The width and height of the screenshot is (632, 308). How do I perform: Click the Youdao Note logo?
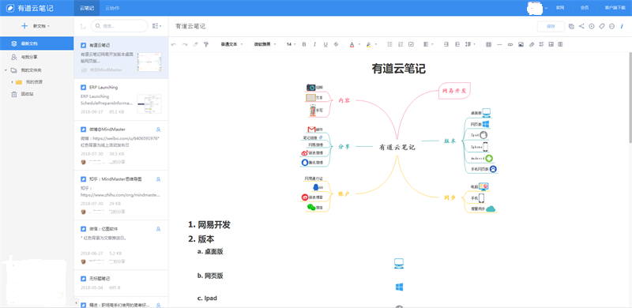coord(29,8)
